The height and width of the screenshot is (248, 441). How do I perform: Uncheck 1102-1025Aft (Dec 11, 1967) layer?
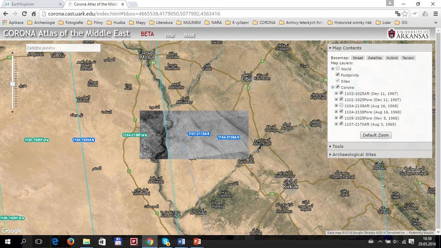click(341, 93)
